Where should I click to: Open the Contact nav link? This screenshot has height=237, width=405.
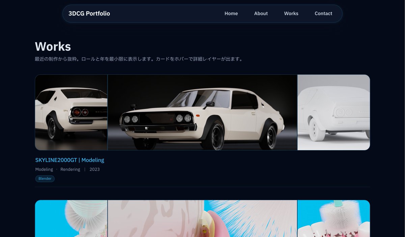point(323,13)
